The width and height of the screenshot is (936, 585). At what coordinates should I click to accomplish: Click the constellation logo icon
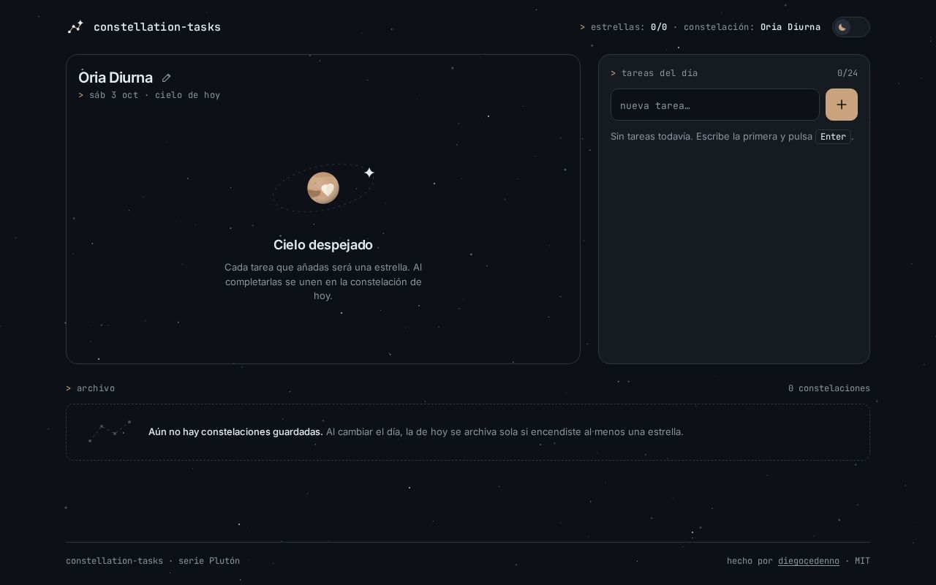coord(75,27)
